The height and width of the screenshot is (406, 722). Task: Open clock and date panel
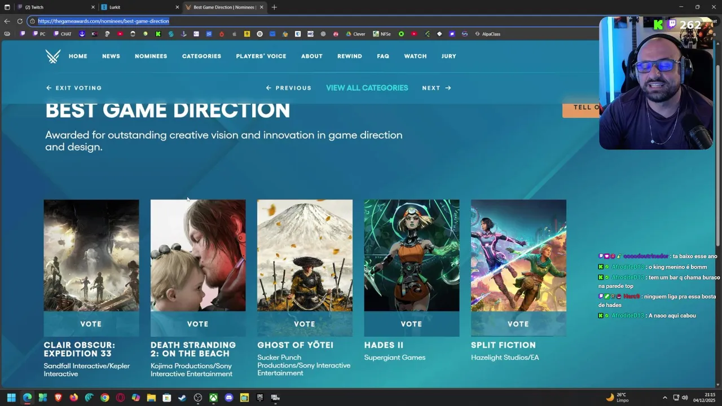(705, 398)
